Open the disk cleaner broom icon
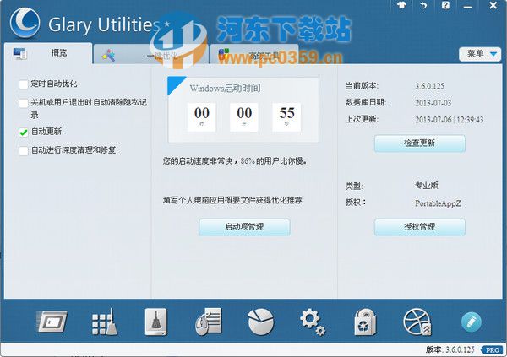Viewport: 507px width, 357px height. [x=156, y=322]
